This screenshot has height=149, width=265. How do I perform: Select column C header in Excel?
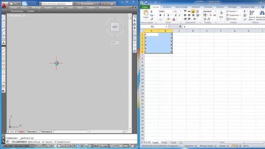coord(179,31)
